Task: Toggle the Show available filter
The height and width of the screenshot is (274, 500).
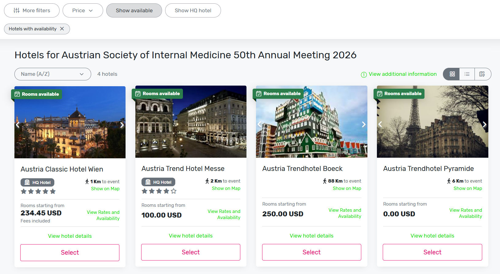Action: click(x=134, y=10)
